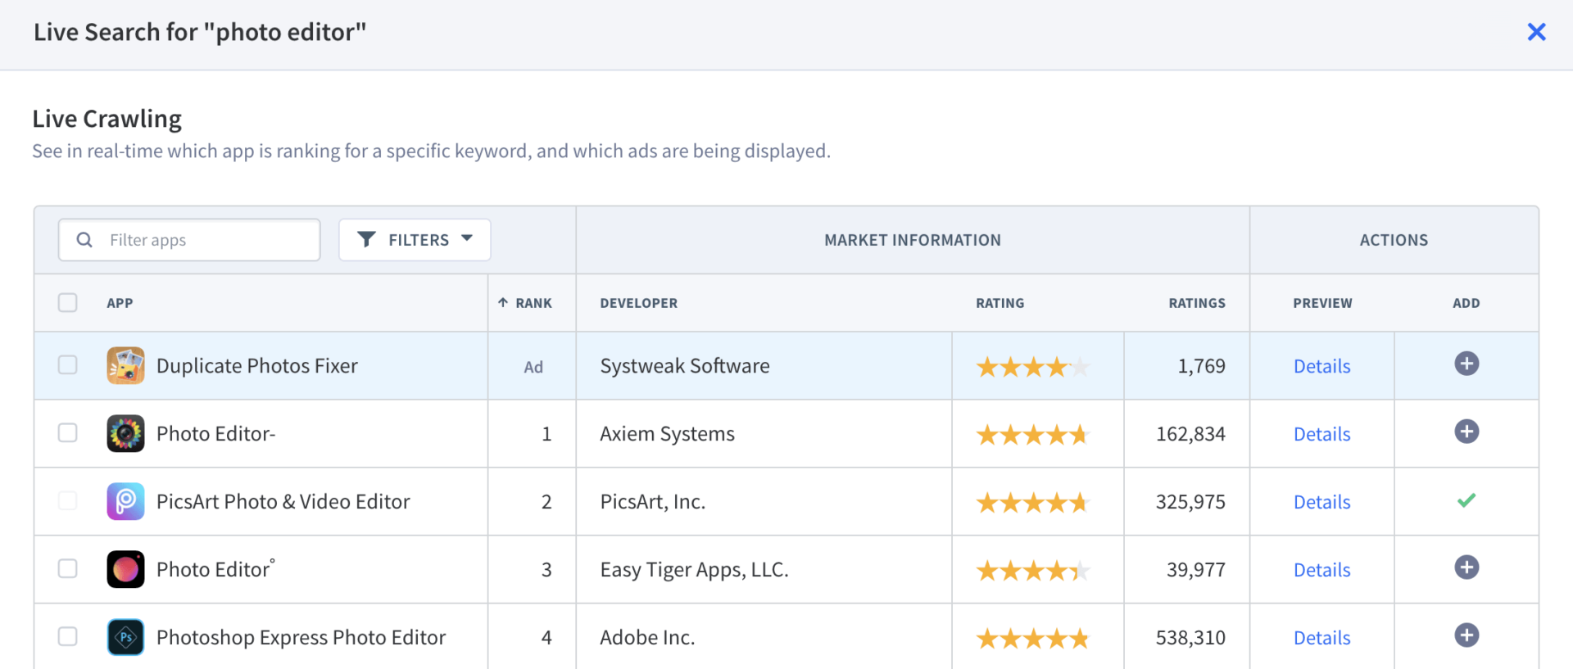Open the FILTERS dropdown

click(415, 240)
